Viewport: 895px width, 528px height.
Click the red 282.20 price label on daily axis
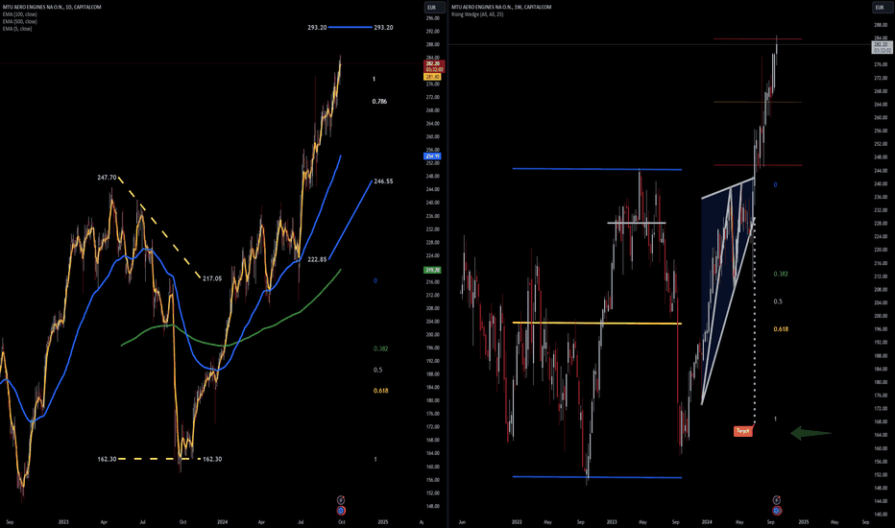[433, 66]
